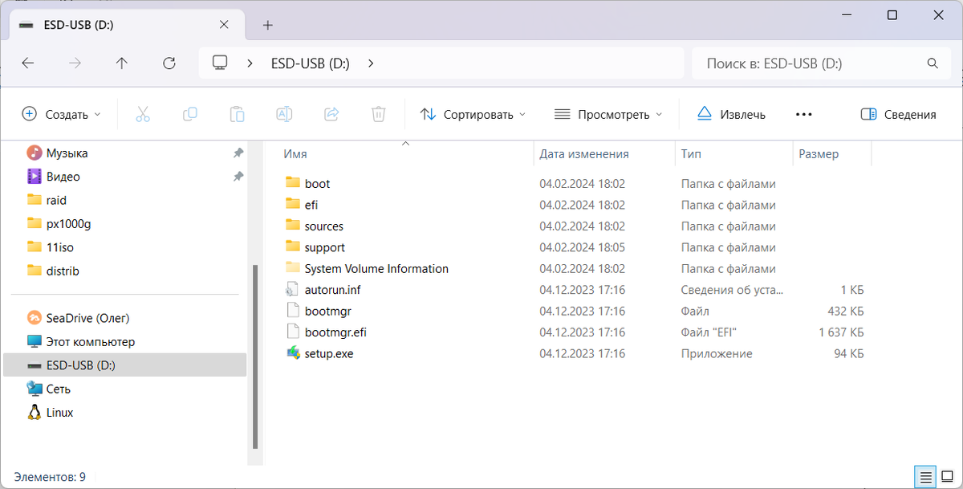The image size is (963, 489).
Task: Switch to details view in the status bar
Action: pyautogui.click(x=924, y=476)
